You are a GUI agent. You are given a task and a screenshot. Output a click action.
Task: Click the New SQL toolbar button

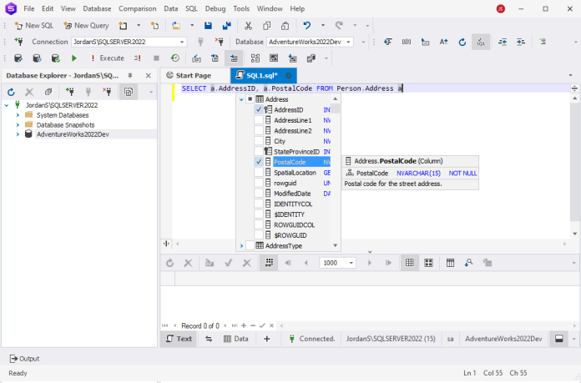[33, 25]
